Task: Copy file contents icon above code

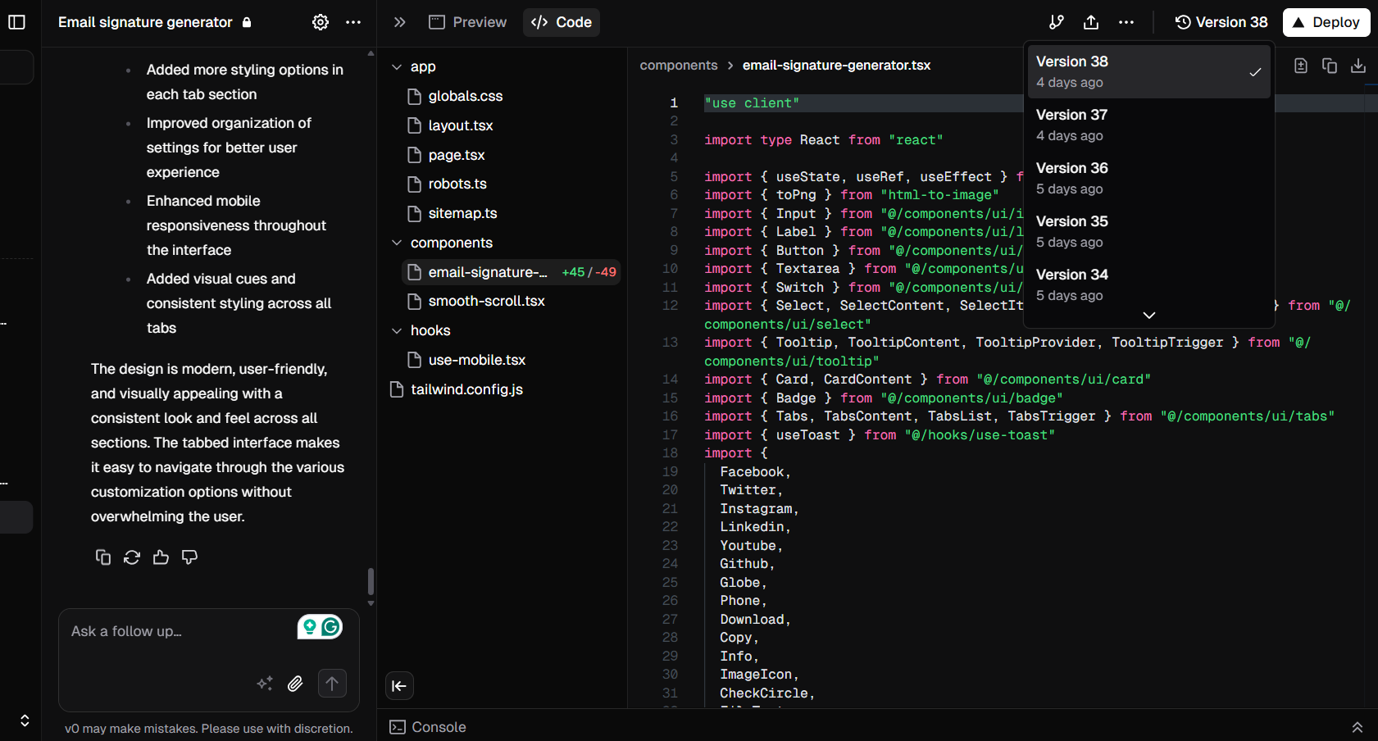Action: 1330,66
